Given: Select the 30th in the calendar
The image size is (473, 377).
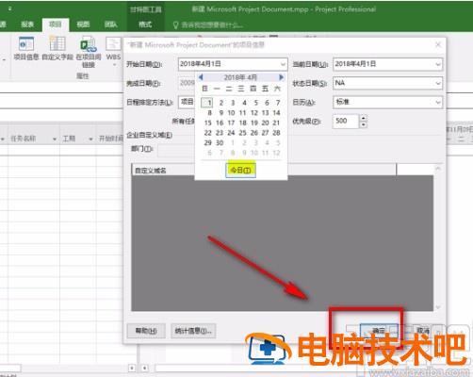Looking at the screenshot, I should 220,143.
